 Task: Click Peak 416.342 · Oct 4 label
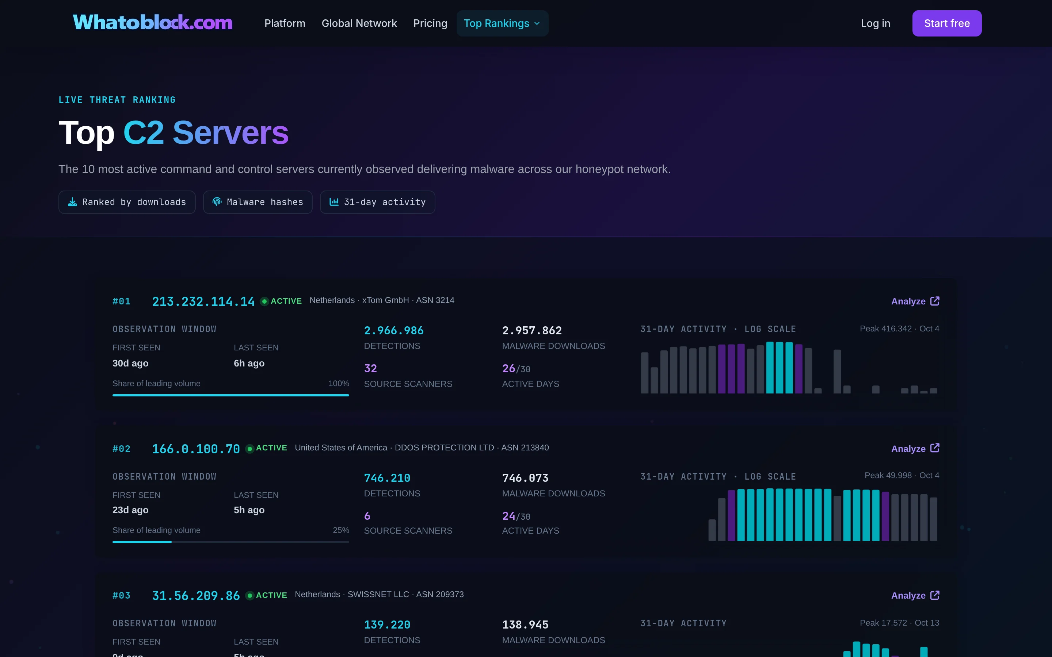(x=899, y=329)
